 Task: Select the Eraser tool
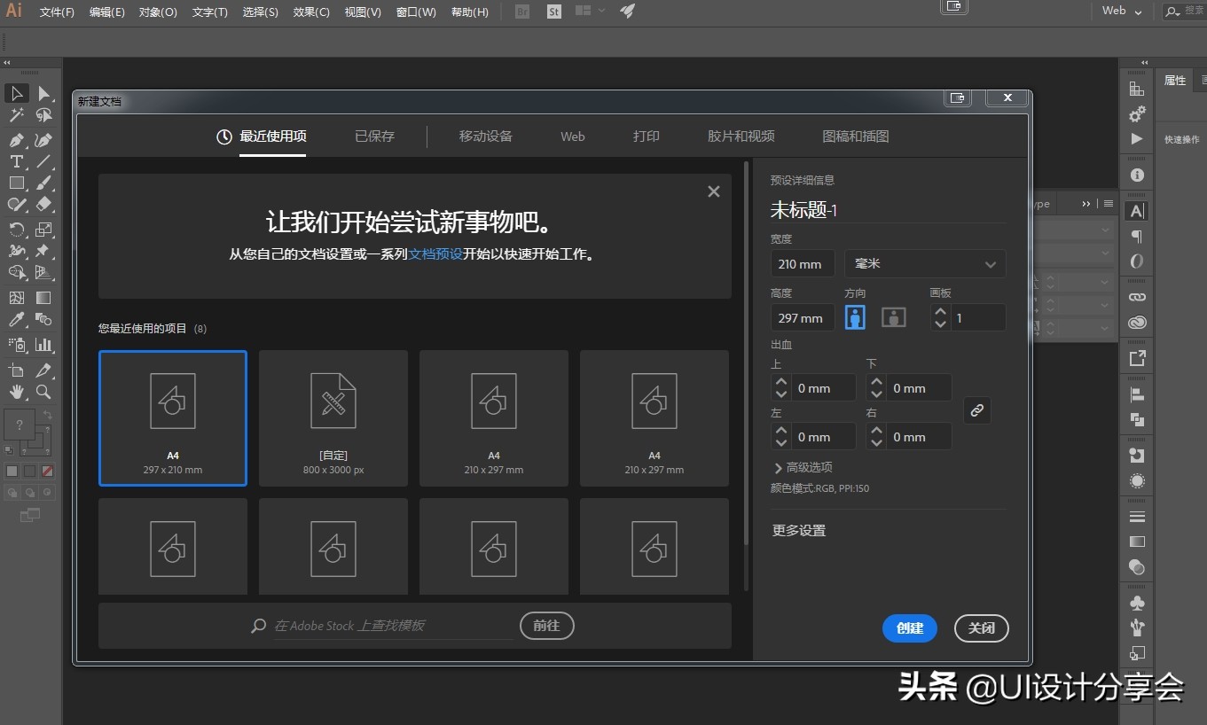[x=43, y=204]
